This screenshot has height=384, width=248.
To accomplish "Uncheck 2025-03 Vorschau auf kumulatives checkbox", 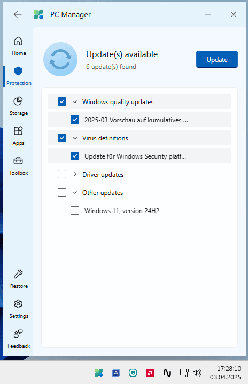I will (75, 120).
